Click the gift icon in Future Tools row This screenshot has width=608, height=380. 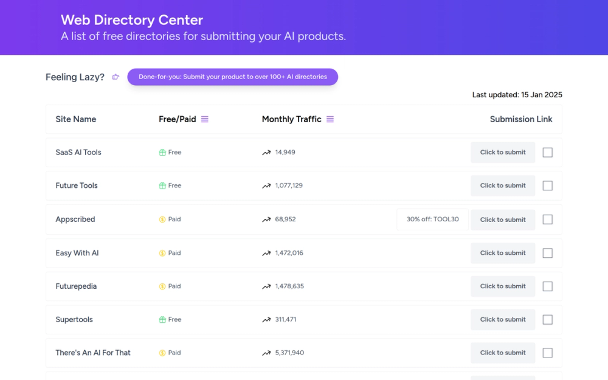click(x=162, y=185)
